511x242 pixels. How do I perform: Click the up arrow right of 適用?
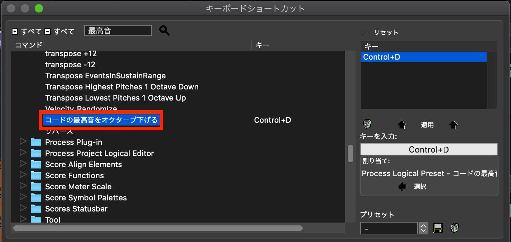(x=453, y=125)
